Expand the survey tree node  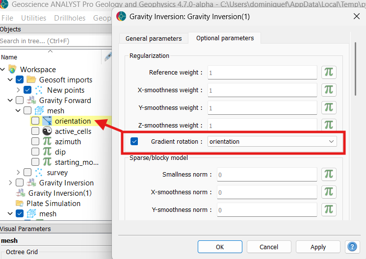point(18,173)
